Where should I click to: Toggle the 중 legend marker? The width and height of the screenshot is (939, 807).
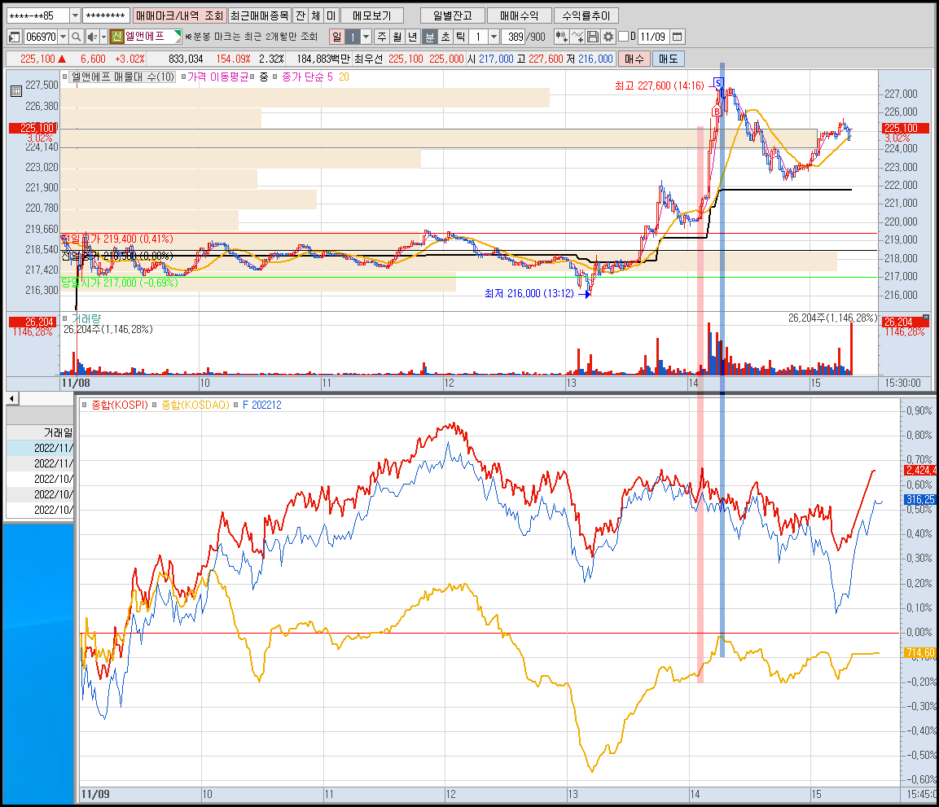pos(252,77)
